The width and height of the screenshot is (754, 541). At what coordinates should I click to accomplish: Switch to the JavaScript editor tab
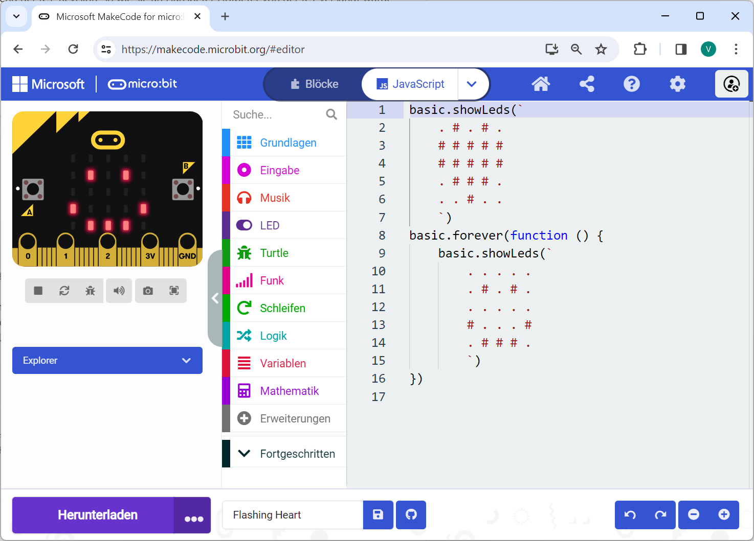pyautogui.click(x=410, y=84)
